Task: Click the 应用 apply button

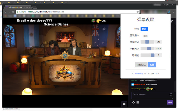Action: tap(152, 65)
